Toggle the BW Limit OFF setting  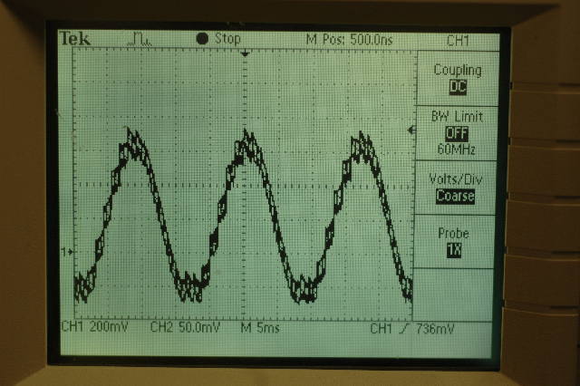coord(457,133)
